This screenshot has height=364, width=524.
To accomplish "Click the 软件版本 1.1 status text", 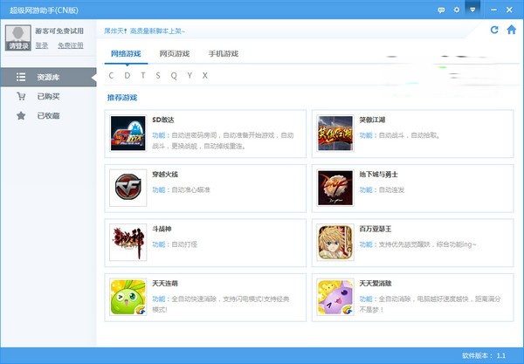I will coord(484,355).
